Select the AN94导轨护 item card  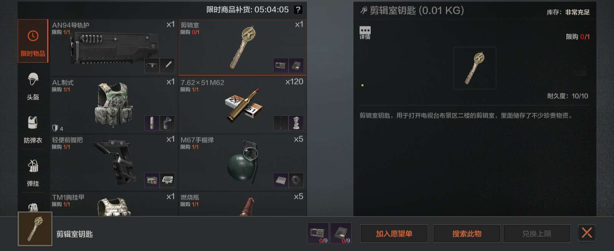point(114,47)
